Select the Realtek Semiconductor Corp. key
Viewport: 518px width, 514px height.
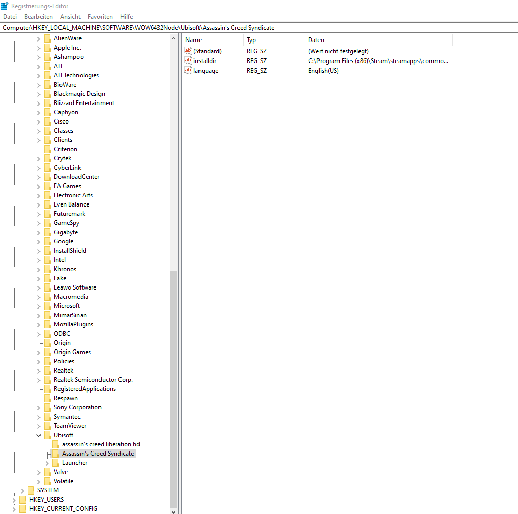pos(93,380)
